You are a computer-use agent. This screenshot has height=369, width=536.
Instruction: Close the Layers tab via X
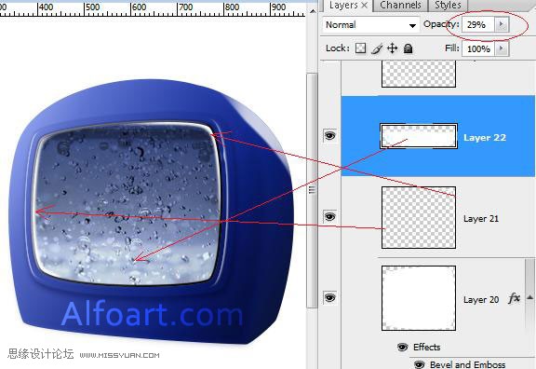click(365, 5)
